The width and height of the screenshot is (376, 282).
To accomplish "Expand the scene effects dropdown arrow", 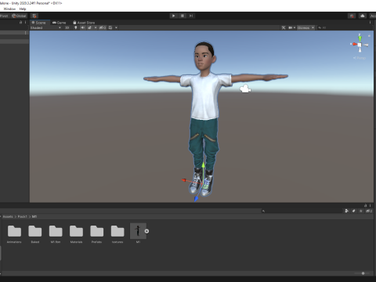I will click(96, 27).
